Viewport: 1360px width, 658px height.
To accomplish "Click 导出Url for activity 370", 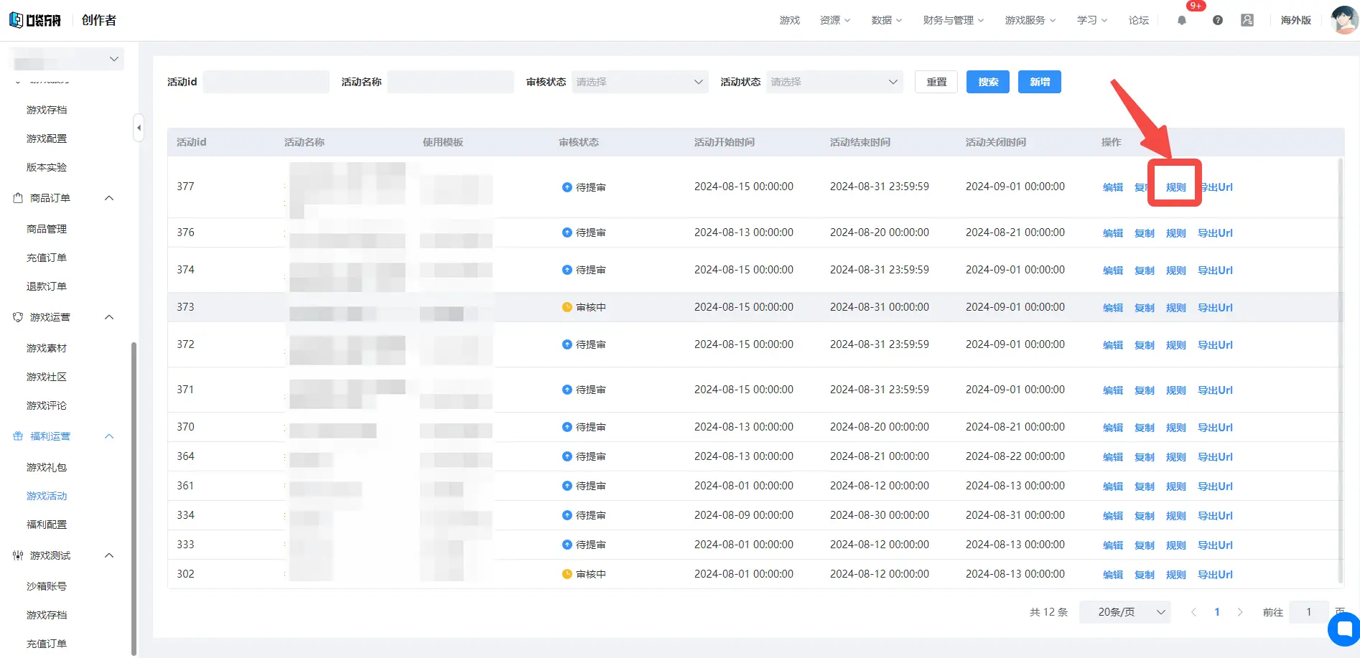I will (x=1215, y=428).
